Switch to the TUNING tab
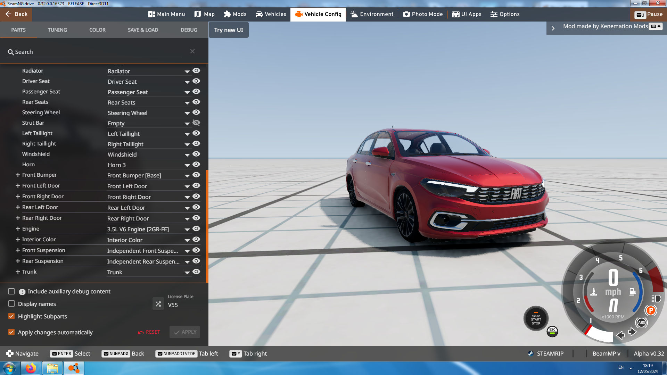This screenshot has width=667, height=375. pos(57,30)
